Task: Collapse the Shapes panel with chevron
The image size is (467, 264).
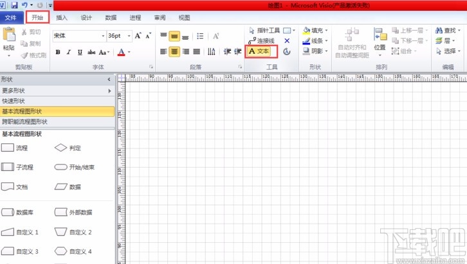Action: click(109, 80)
